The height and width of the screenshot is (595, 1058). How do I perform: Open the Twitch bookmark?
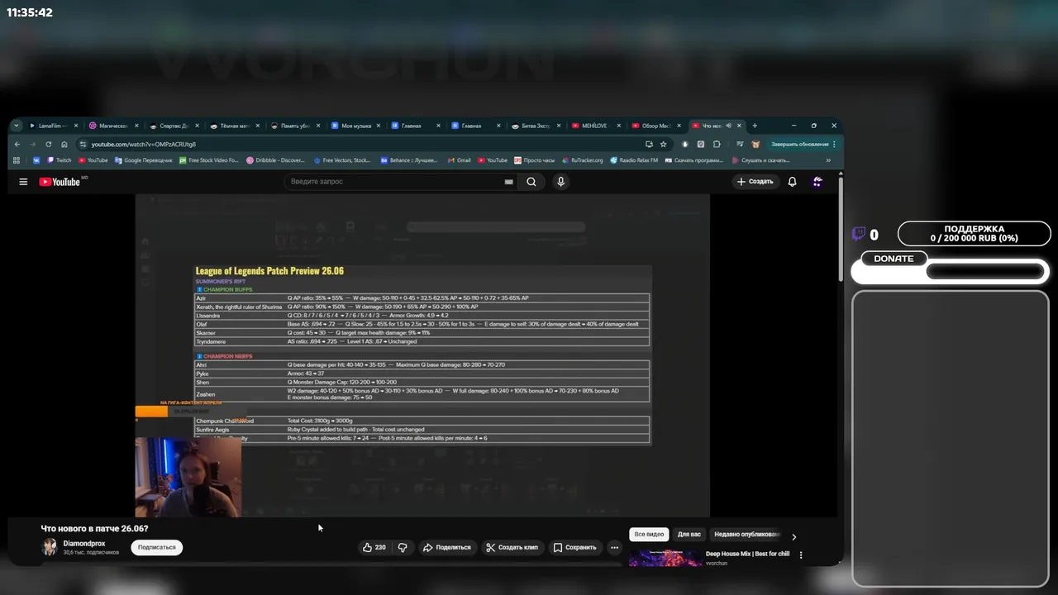(60, 160)
